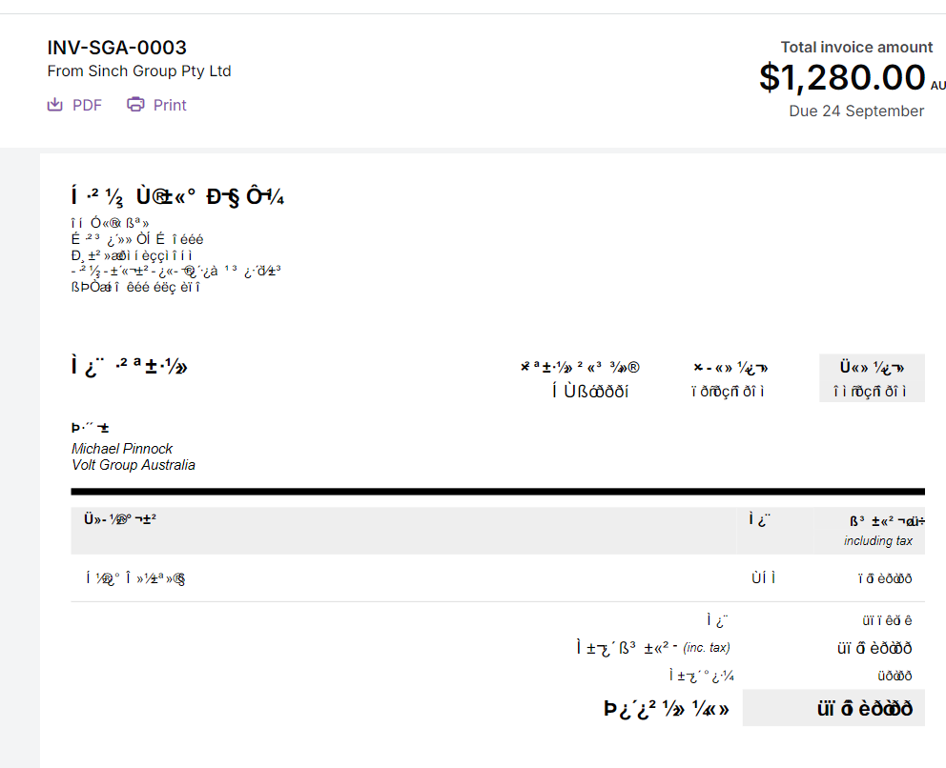Viewport: 946px width, 768px height.
Task: Click the 'From Sinch Group Pty Ltd' text
Action: (x=139, y=71)
